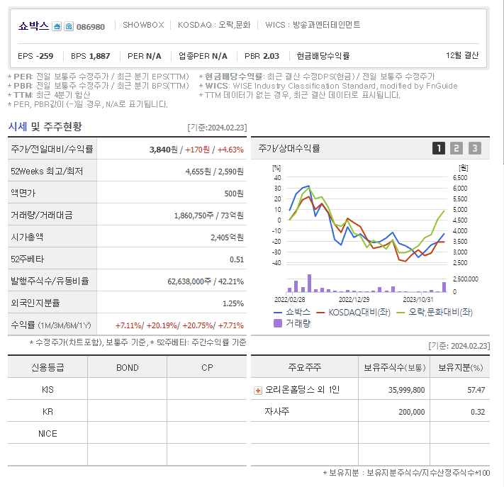Click the tallest purple volume bar
This screenshot has height=487, width=504.
coord(310,284)
